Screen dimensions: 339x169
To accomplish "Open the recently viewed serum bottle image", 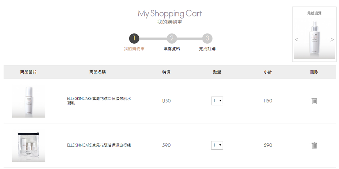I will [x=314, y=39].
